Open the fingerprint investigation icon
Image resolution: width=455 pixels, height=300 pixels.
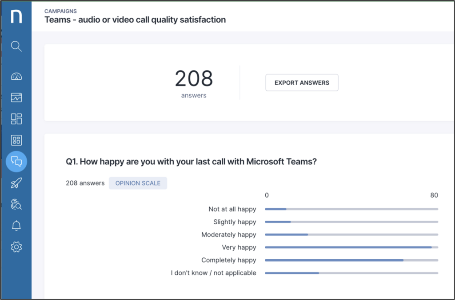click(x=16, y=204)
